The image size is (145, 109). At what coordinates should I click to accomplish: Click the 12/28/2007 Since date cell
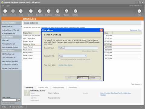click(x=108, y=44)
